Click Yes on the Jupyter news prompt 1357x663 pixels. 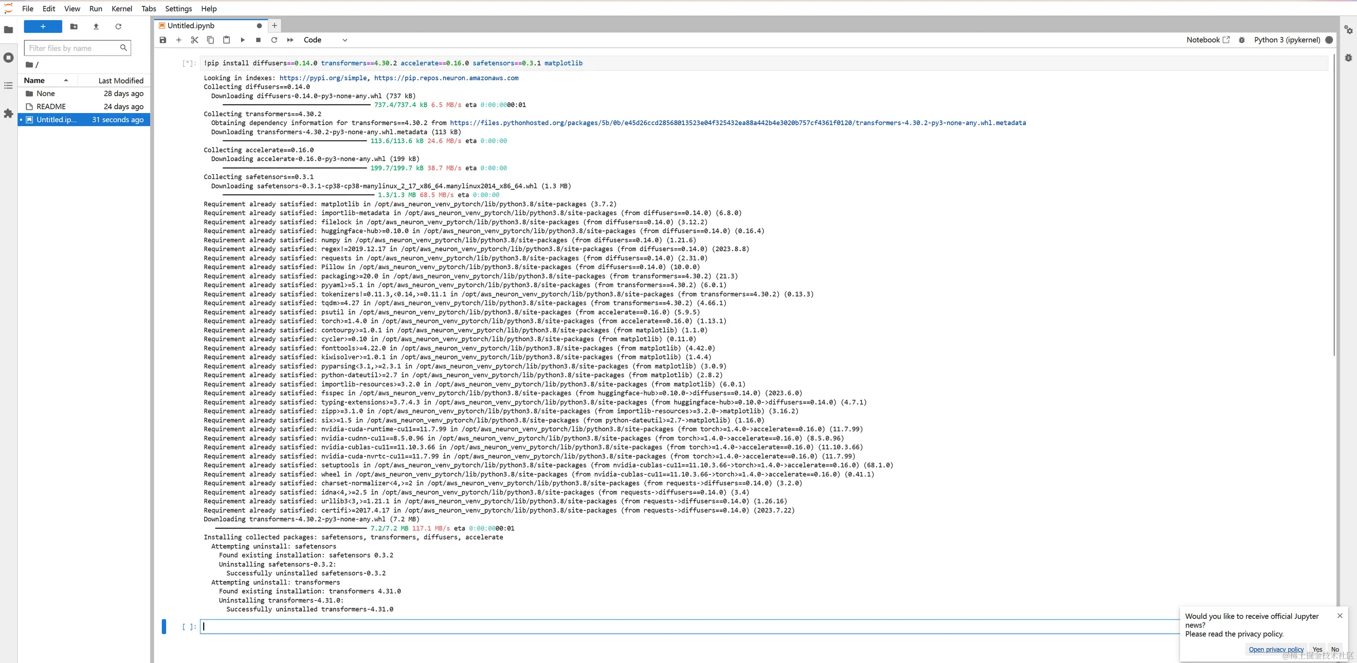tap(1317, 649)
